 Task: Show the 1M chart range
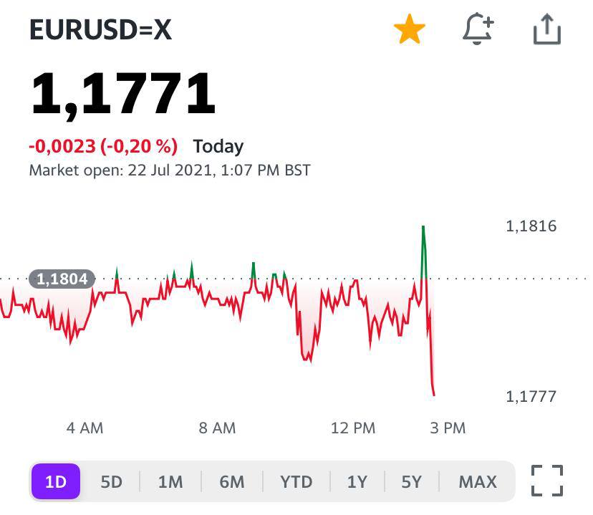(170, 481)
